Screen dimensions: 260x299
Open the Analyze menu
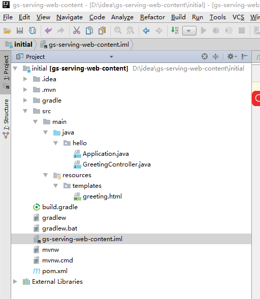pyautogui.click(x=122, y=17)
